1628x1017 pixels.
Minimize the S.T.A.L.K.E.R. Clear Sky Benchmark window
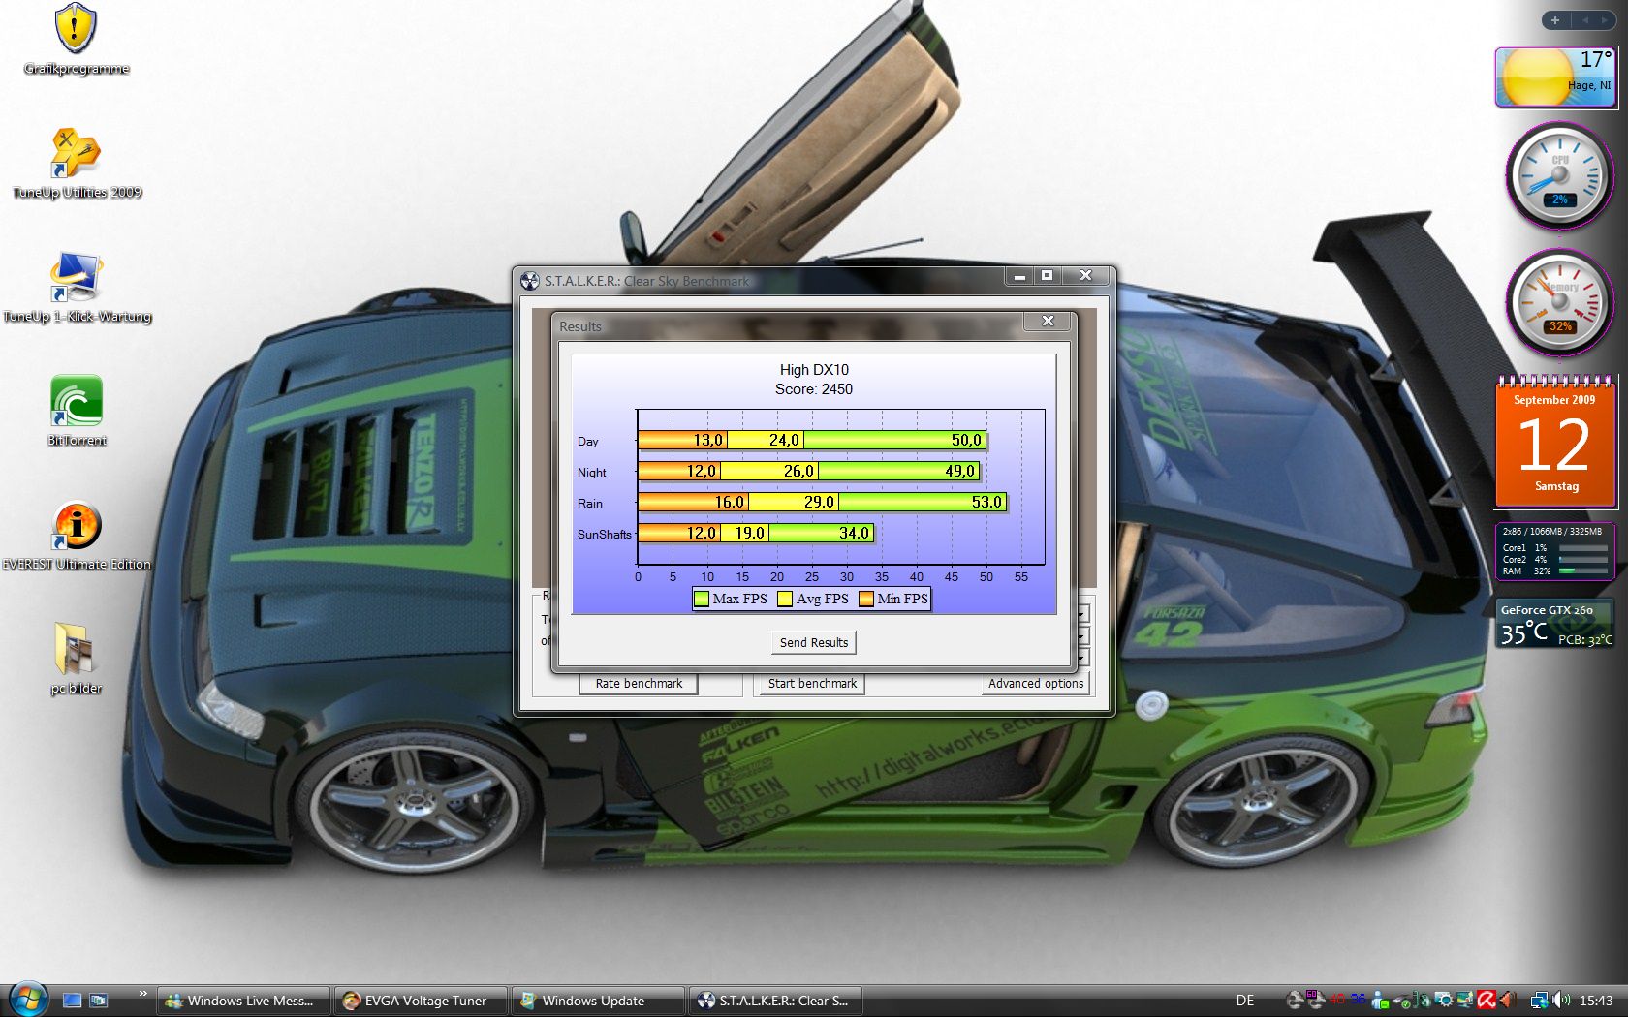click(x=1019, y=276)
